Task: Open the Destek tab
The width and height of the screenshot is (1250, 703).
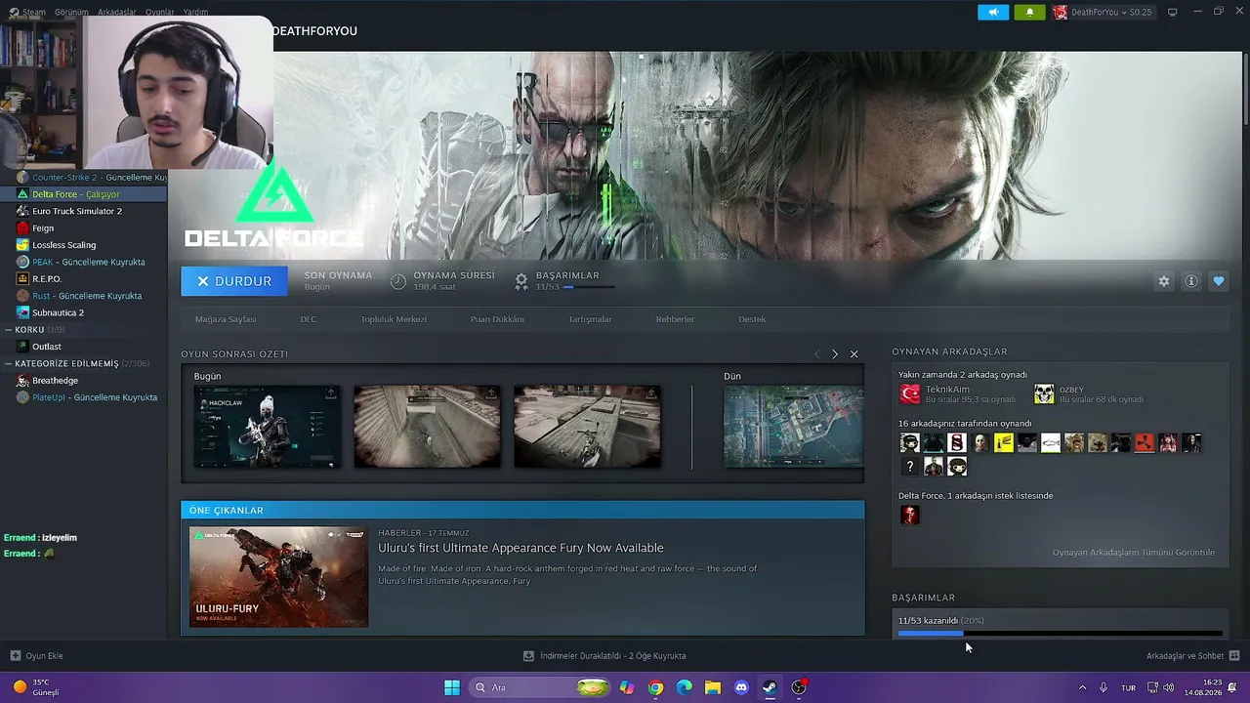Action: tap(752, 319)
